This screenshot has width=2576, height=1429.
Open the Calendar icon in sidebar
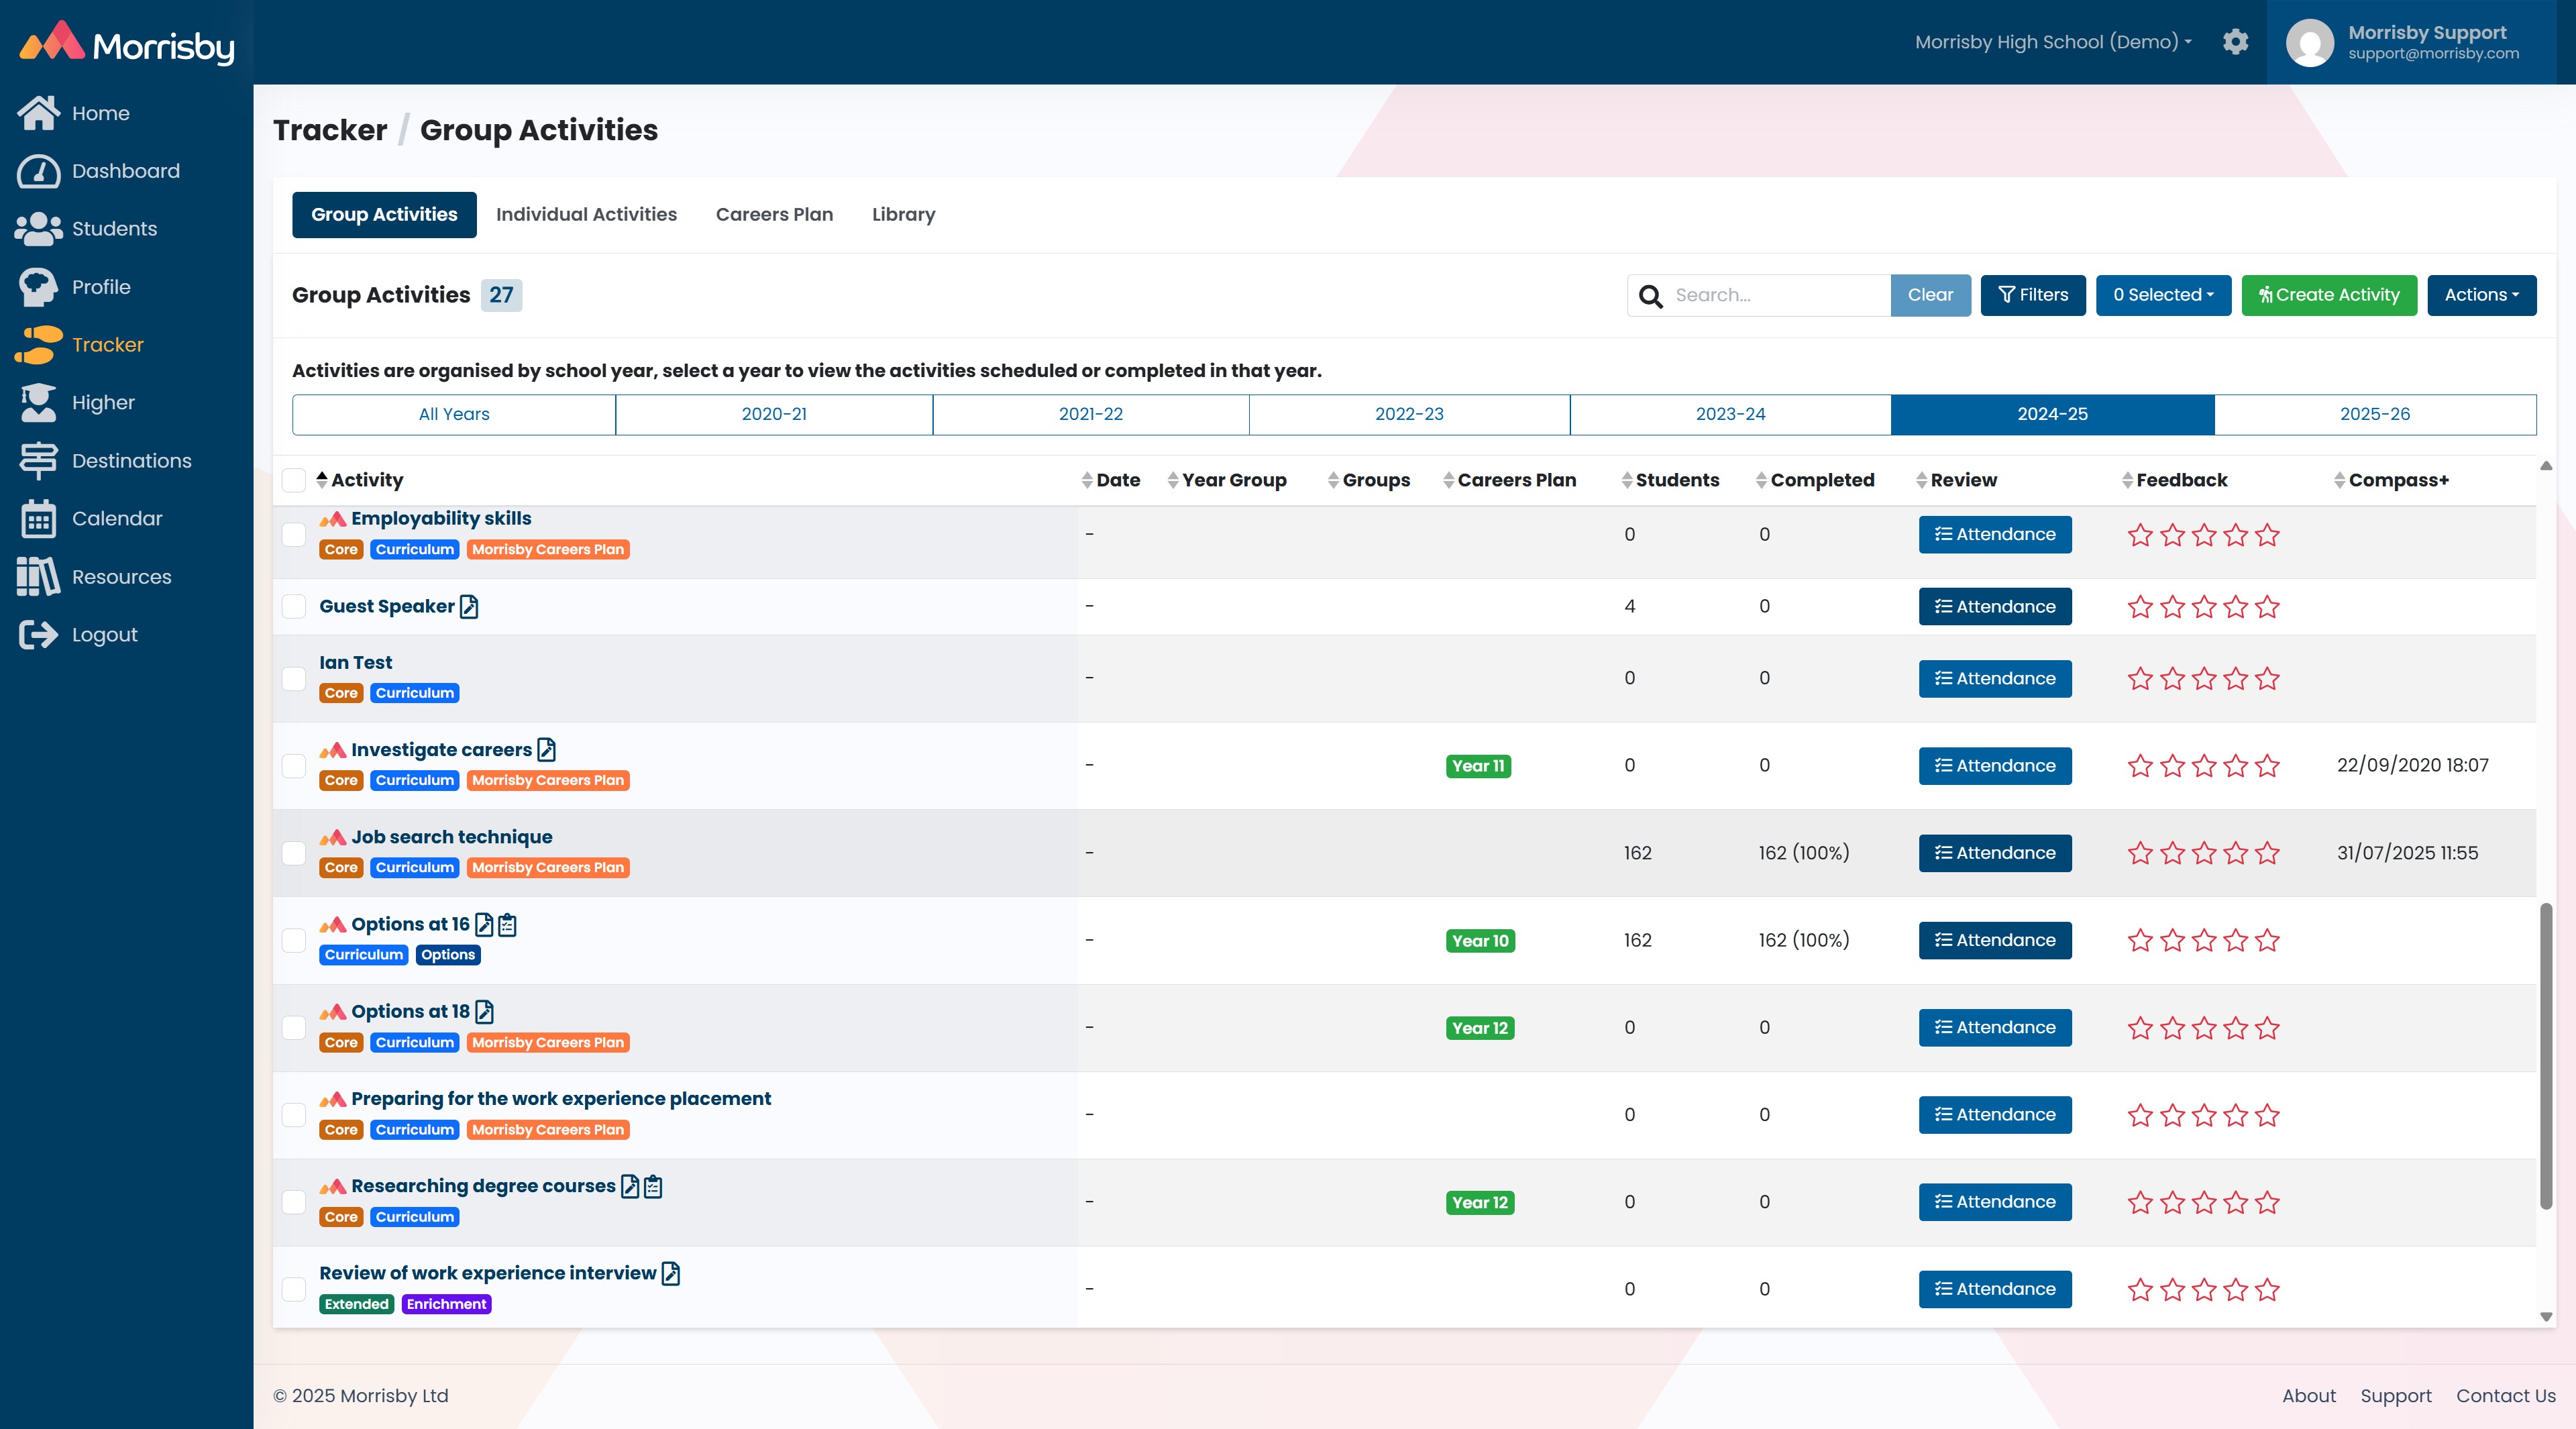pyautogui.click(x=39, y=519)
